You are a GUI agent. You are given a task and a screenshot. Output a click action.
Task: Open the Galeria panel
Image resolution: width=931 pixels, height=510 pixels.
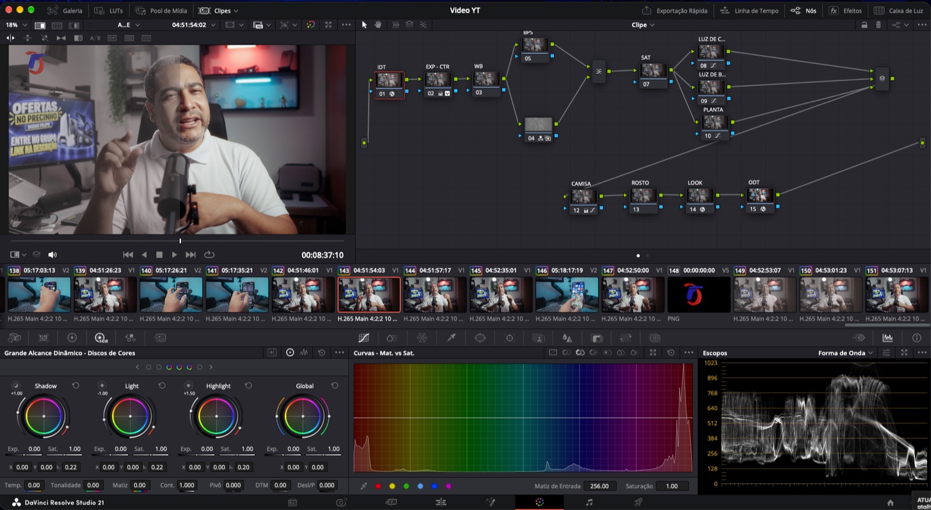coord(65,10)
